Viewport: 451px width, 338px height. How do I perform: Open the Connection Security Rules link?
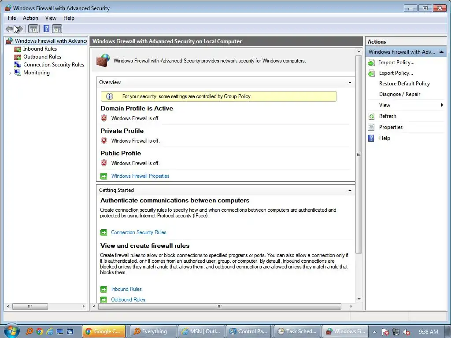pyautogui.click(x=139, y=232)
